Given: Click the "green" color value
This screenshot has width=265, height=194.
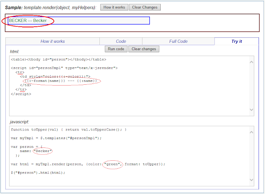Looking at the screenshot, I should tap(113, 164).
